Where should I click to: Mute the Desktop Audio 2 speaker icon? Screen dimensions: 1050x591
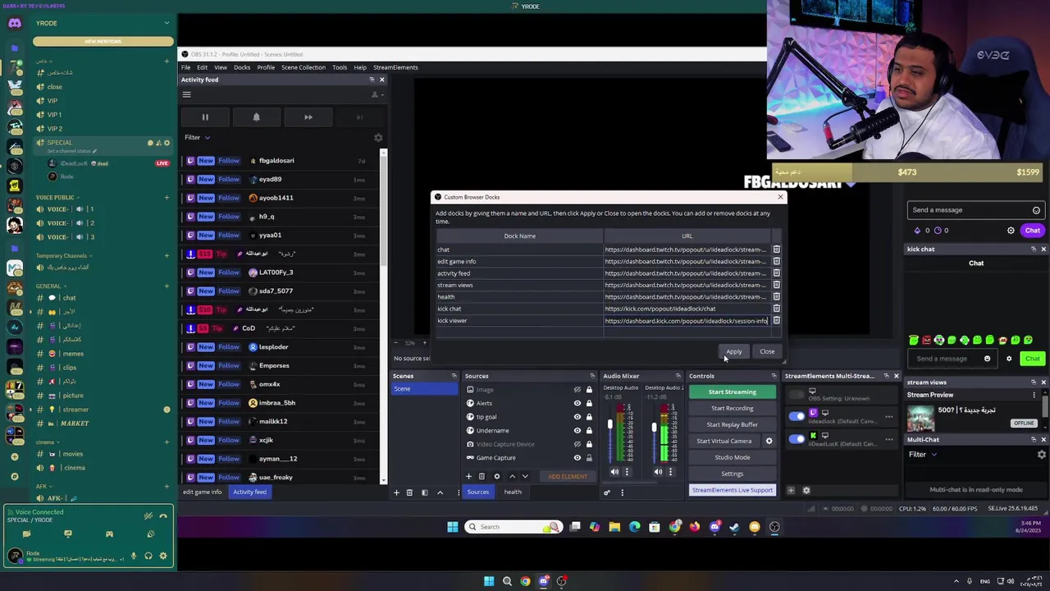[x=658, y=472]
